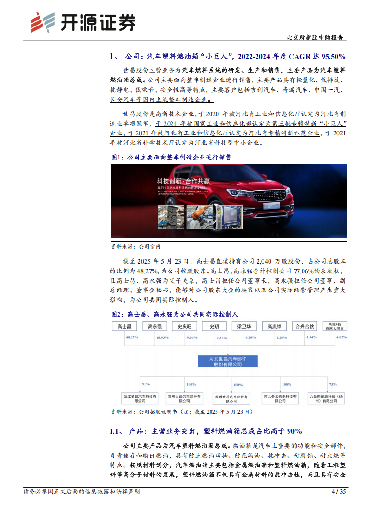The image size is (369, 522).
Task: Click the paragraph line starting 年被河北省科学技术厅认定
Action: pos(187,143)
